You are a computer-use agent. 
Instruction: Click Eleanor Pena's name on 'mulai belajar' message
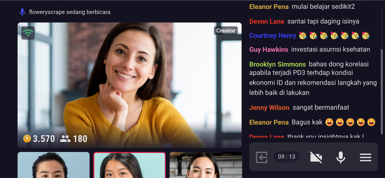269,7
